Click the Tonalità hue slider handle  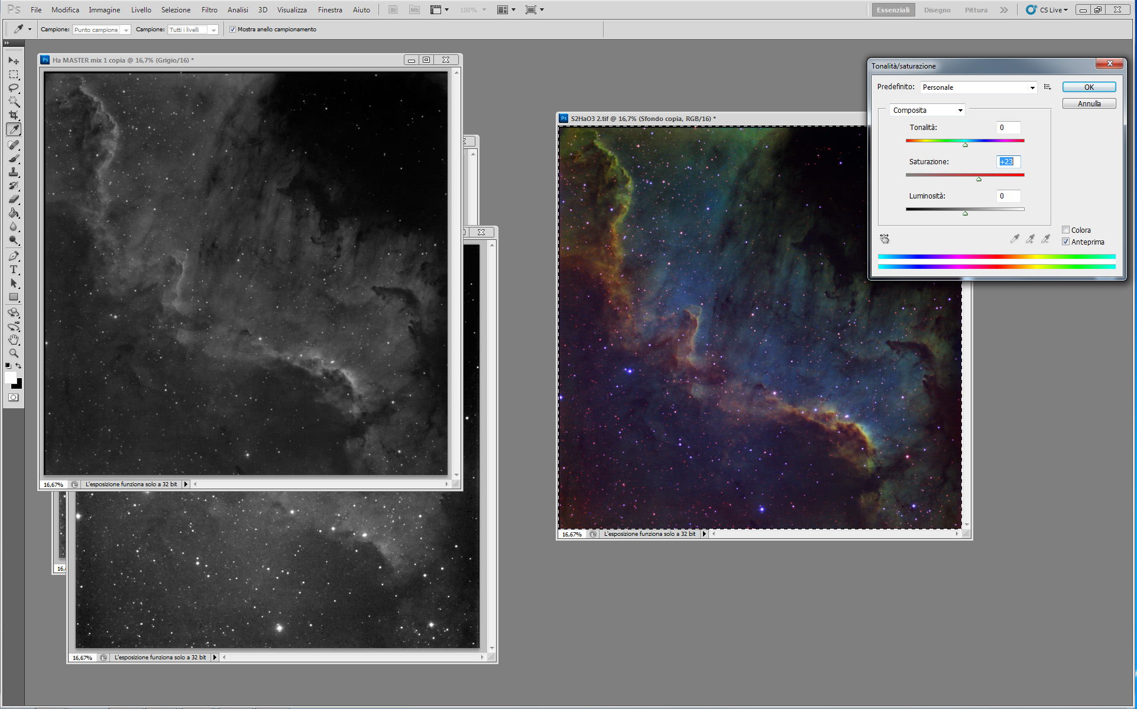966,145
